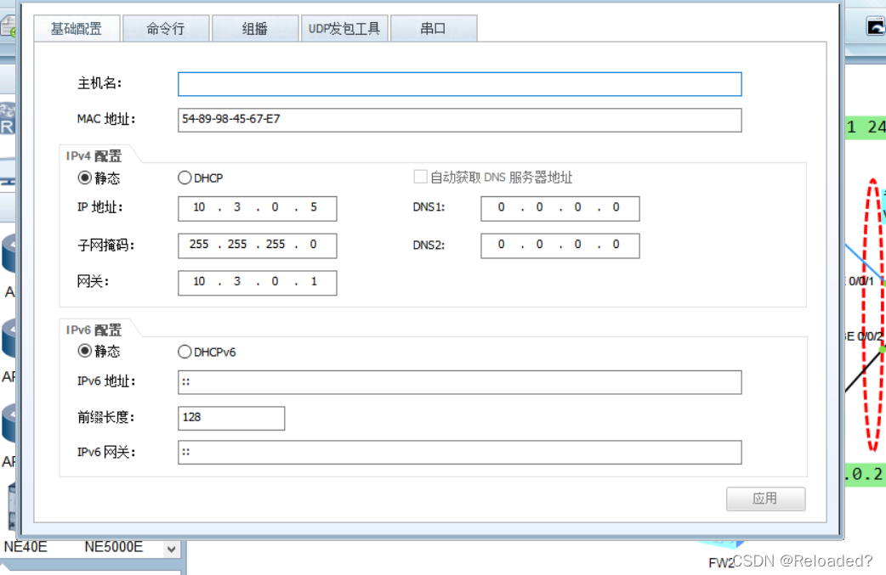Screen dimensions: 886x575
Task: Click the MAC 地址 field
Action: coord(459,120)
